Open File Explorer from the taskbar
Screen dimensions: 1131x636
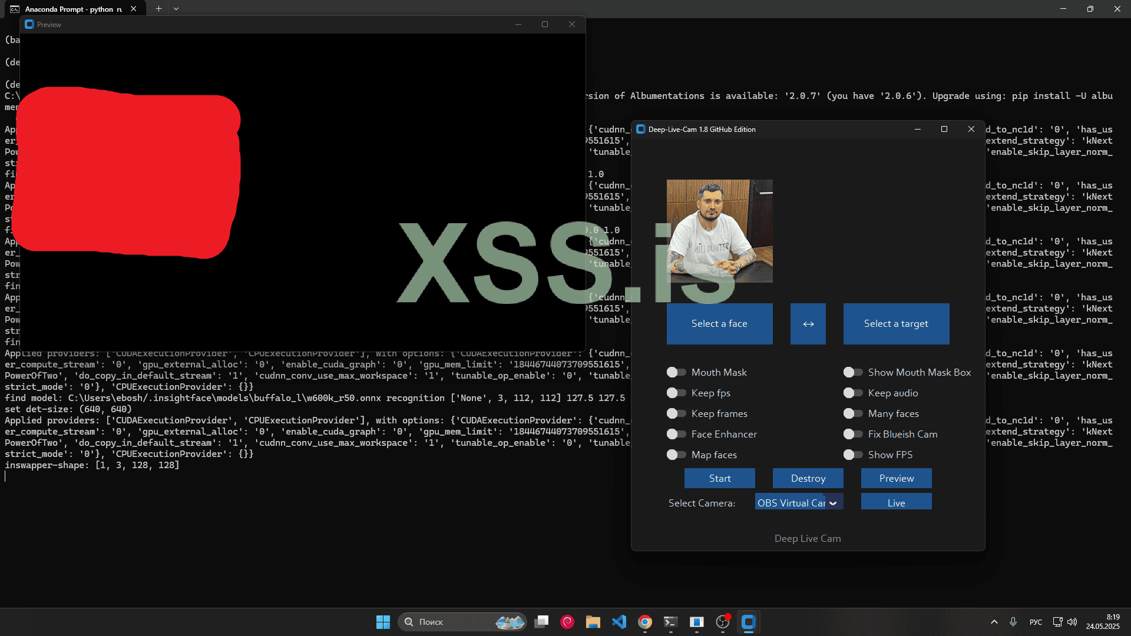[x=593, y=622]
